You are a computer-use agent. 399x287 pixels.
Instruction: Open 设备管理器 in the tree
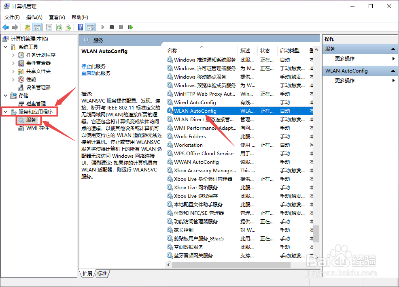38,88
